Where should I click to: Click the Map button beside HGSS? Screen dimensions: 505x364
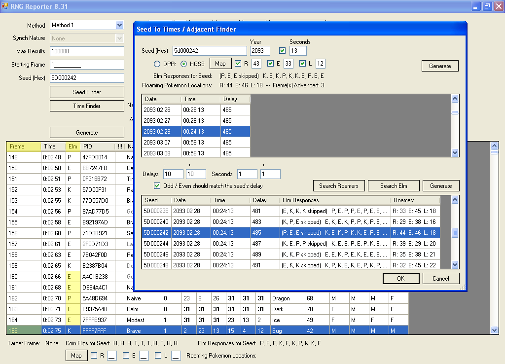220,64
